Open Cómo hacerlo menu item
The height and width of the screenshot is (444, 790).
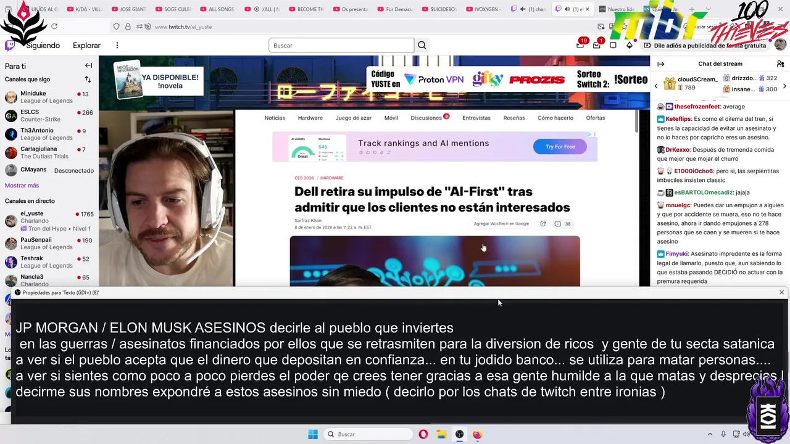click(x=555, y=118)
